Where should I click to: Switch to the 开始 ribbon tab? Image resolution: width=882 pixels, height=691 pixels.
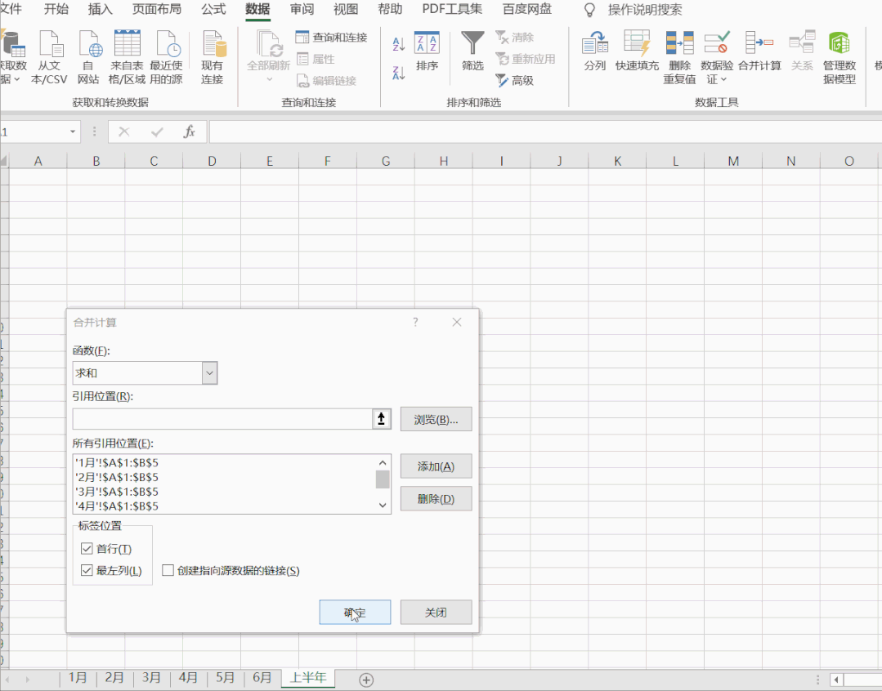pyautogui.click(x=56, y=9)
